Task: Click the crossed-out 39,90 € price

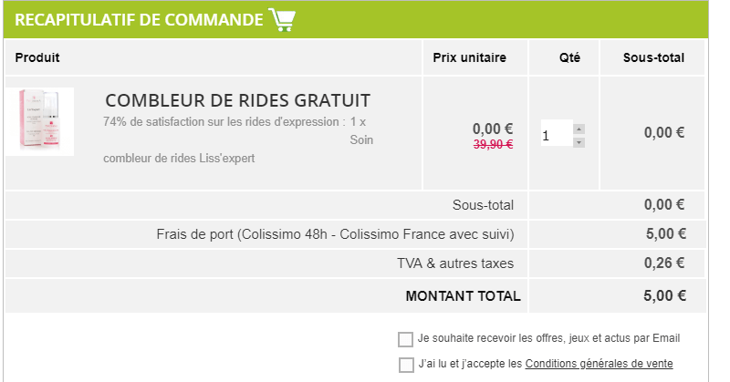Action: point(493,144)
